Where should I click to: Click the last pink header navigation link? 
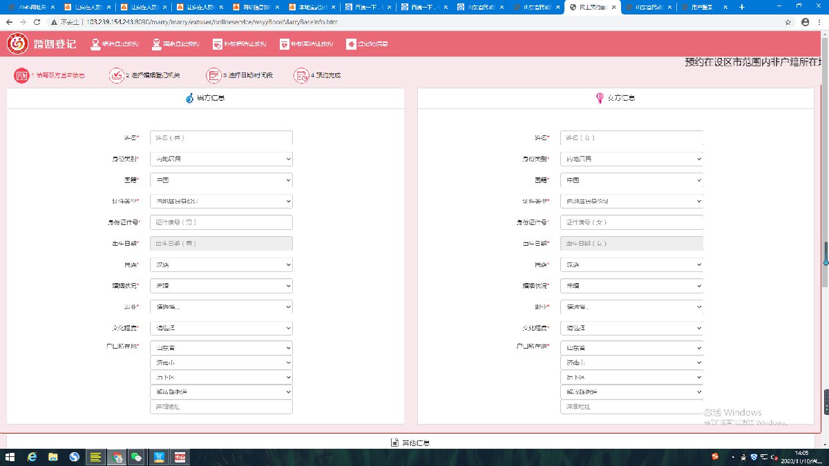coord(367,44)
